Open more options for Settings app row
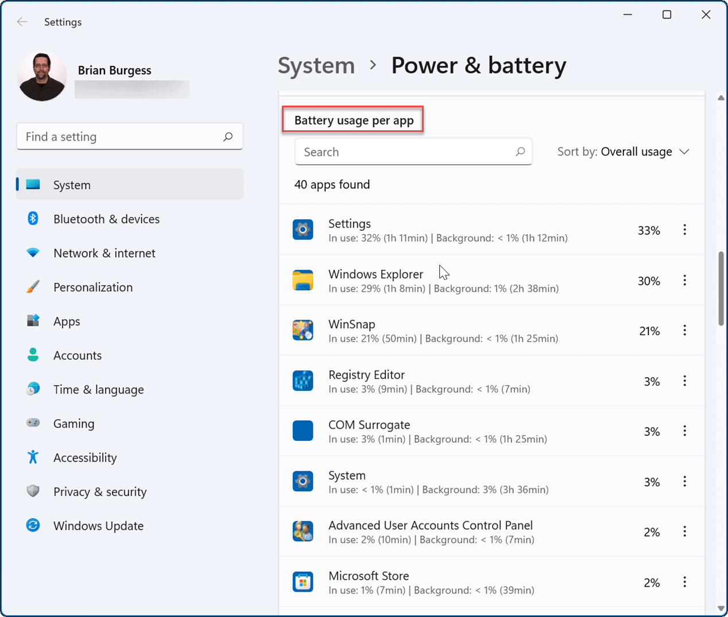Image resolution: width=728 pixels, height=617 pixels. [684, 230]
